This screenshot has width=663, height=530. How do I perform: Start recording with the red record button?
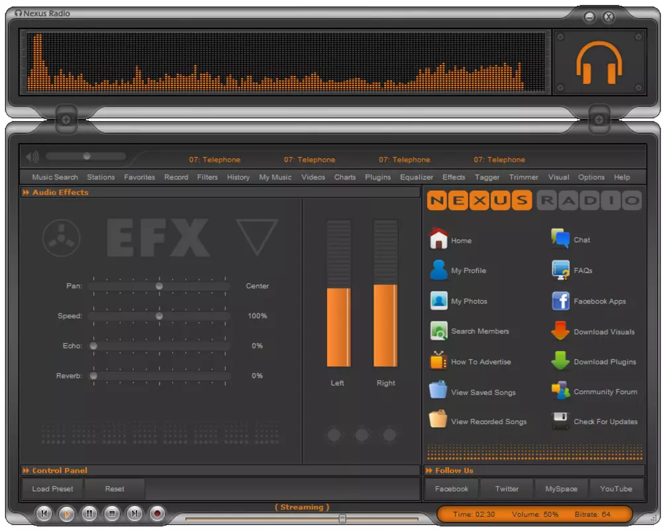click(157, 514)
